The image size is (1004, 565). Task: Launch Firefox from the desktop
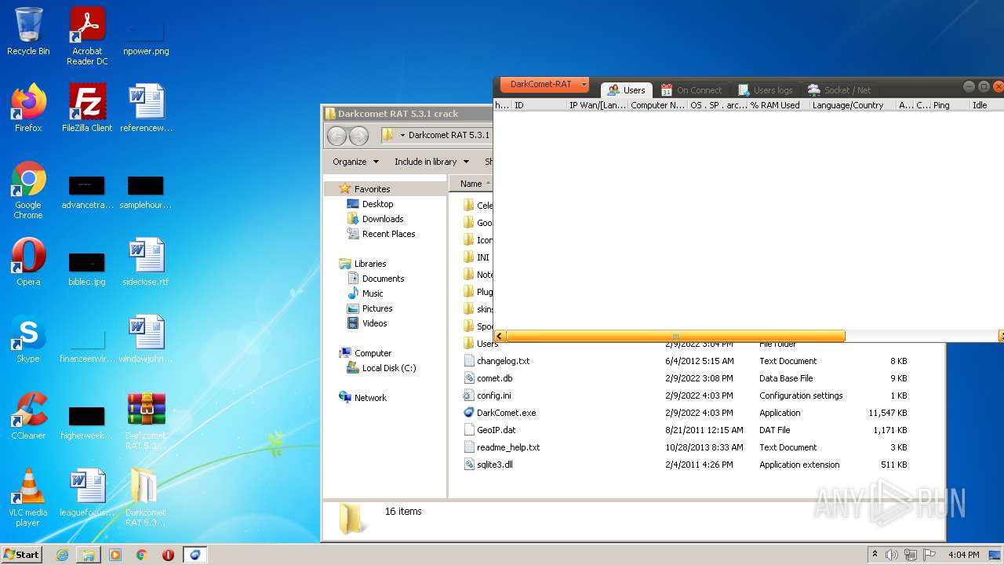[x=28, y=108]
